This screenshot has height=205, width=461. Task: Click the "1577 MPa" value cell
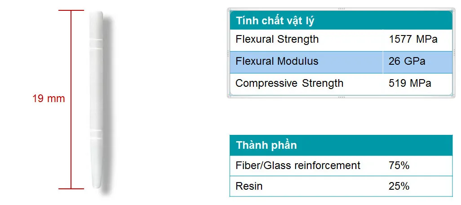pos(413,39)
